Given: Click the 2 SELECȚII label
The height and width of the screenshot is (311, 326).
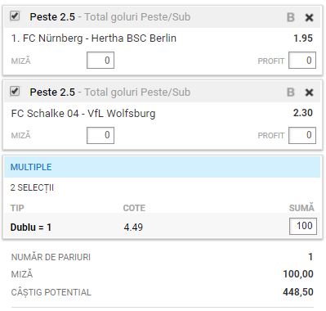Looking at the screenshot, I should coord(32,187).
